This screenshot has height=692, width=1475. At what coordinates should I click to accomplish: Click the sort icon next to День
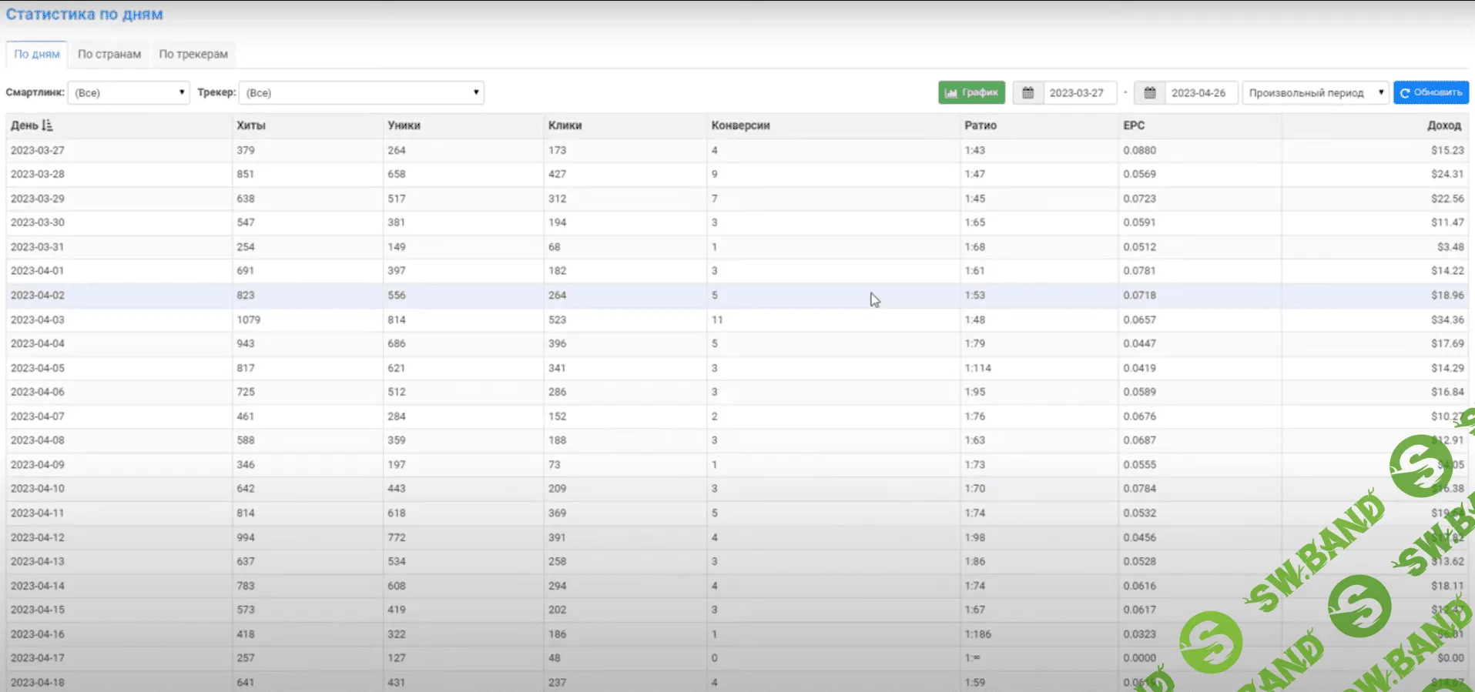tap(47, 125)
